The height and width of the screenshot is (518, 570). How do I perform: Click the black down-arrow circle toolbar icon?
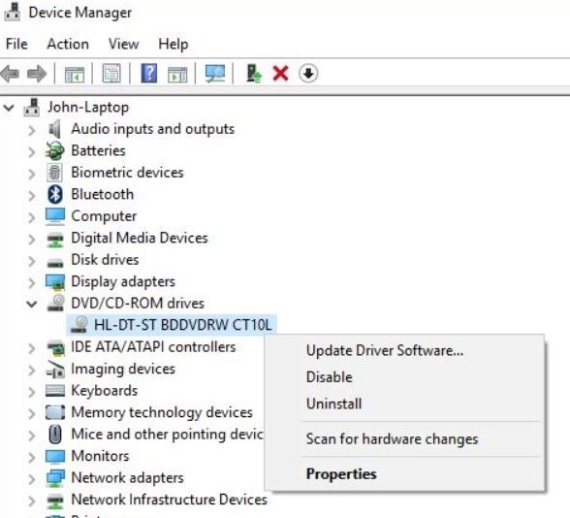click(308, 73)
